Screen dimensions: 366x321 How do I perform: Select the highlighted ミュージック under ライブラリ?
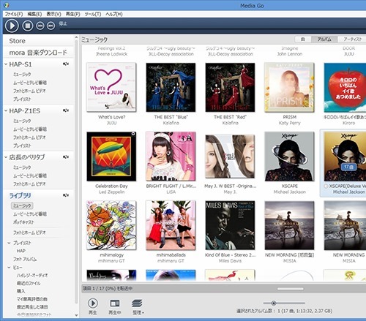pyautogui.click(x=22, y=205)
